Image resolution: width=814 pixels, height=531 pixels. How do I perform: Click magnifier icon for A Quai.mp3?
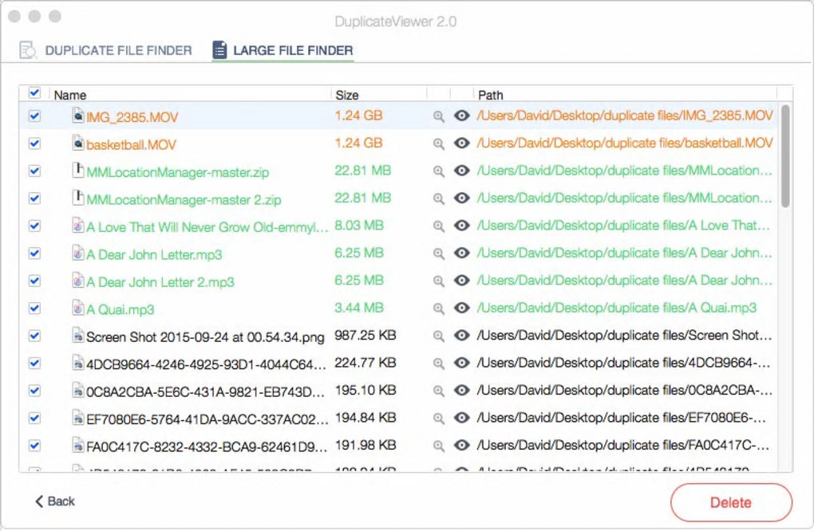coord(439,309)
